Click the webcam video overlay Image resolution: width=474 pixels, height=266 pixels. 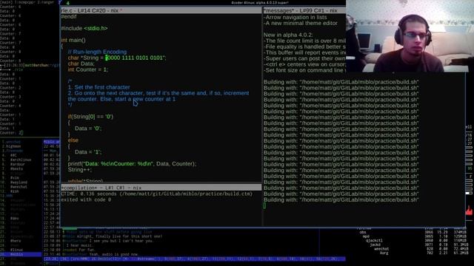coord(410,36)
